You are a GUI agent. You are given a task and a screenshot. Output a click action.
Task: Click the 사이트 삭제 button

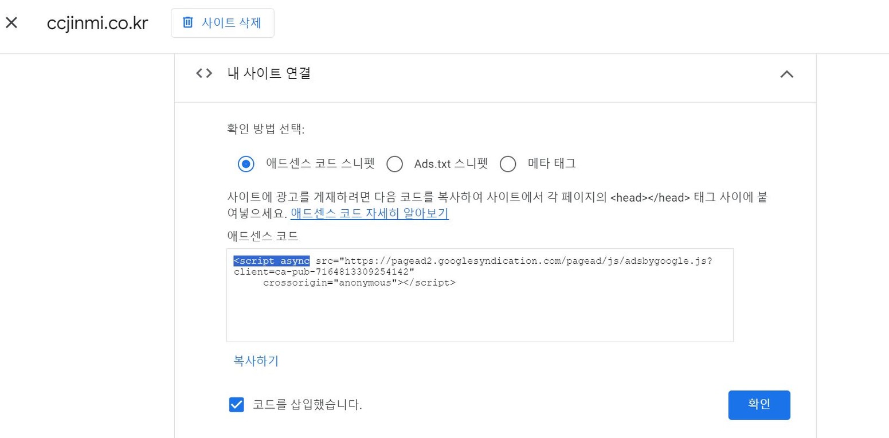(x=222, y=22)
